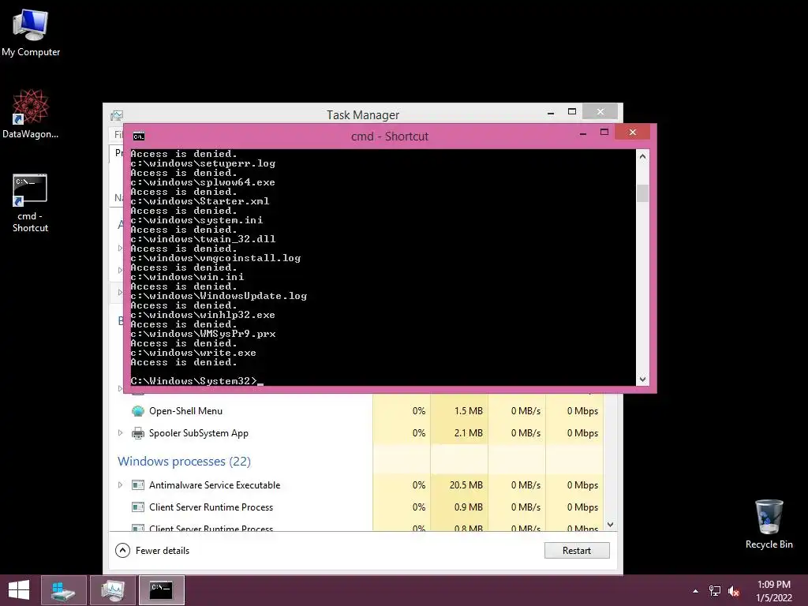Minimize the cmd - Shortcut window
Image resolution: width=808 pixels, height=606 pixels.
click(583, 133)
